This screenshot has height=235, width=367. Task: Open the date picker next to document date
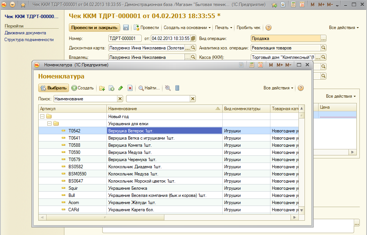tap(193, 38)
